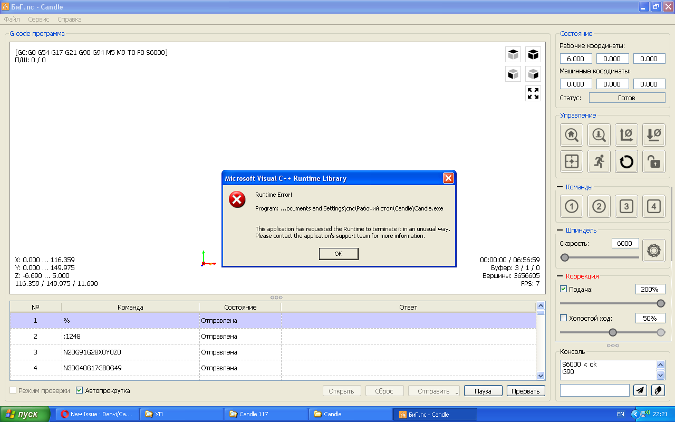The height and width of the screenshot is (422, 675).
Task: Switch to Candle 117 folder taskbar item
Action: coord(266,414)
